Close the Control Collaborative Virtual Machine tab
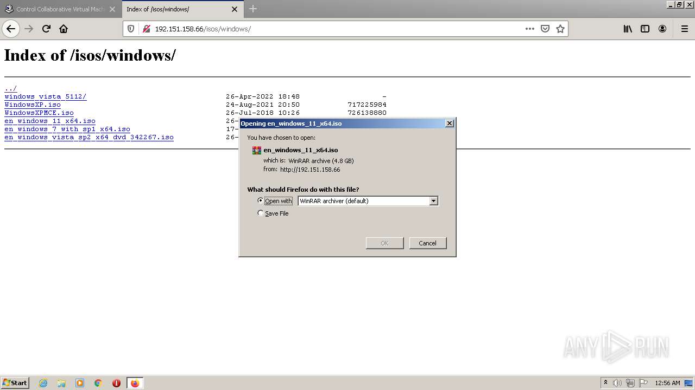695x390 pixels. click(112, 9)
